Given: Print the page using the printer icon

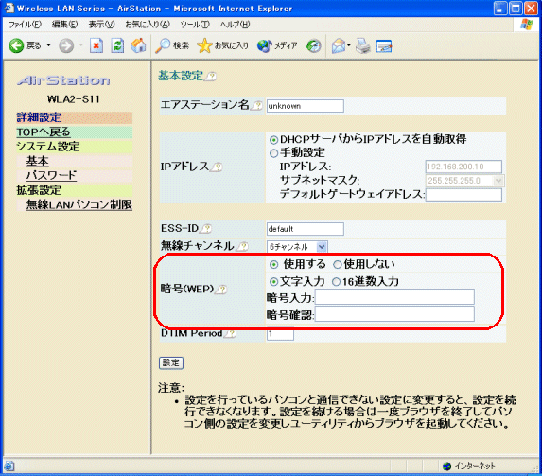Looking at the screenshot, I should tap(363, 45).
